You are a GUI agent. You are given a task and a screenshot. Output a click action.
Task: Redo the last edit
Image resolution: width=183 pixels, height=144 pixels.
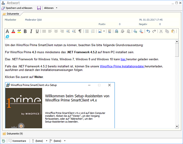(x=154, y=31)
